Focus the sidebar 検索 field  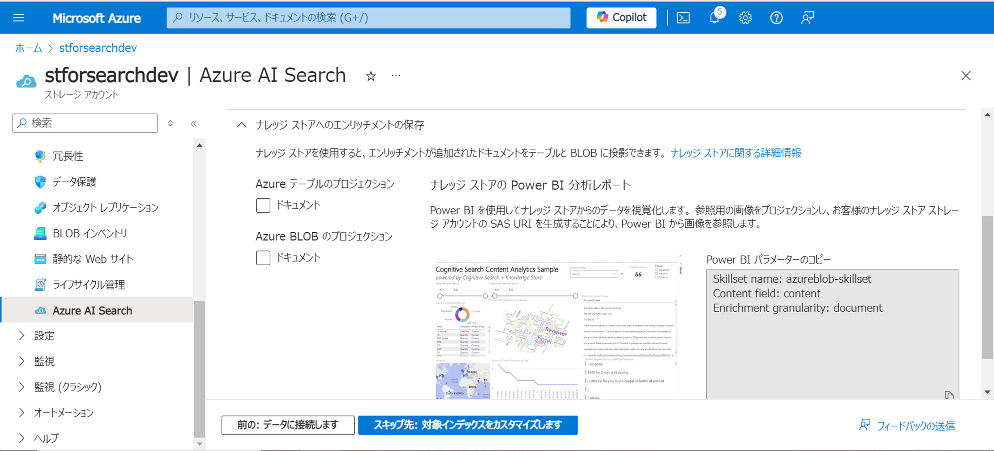tap(85, 123)
